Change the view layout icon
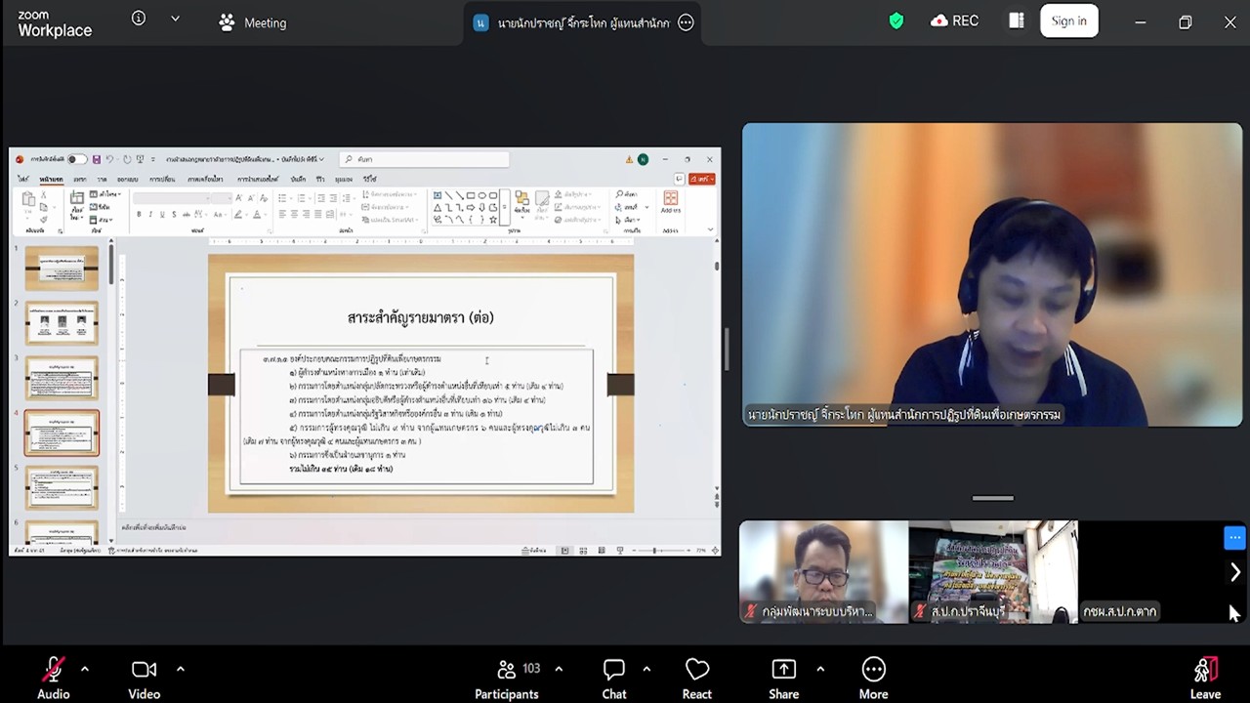The width and height of the screenshot is (1250, 703). pyautogui.click(x=1017, y=21)
